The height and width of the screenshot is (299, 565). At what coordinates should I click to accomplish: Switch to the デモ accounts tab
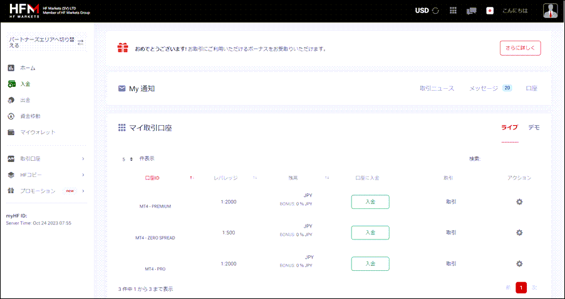[x=534, y=127]
